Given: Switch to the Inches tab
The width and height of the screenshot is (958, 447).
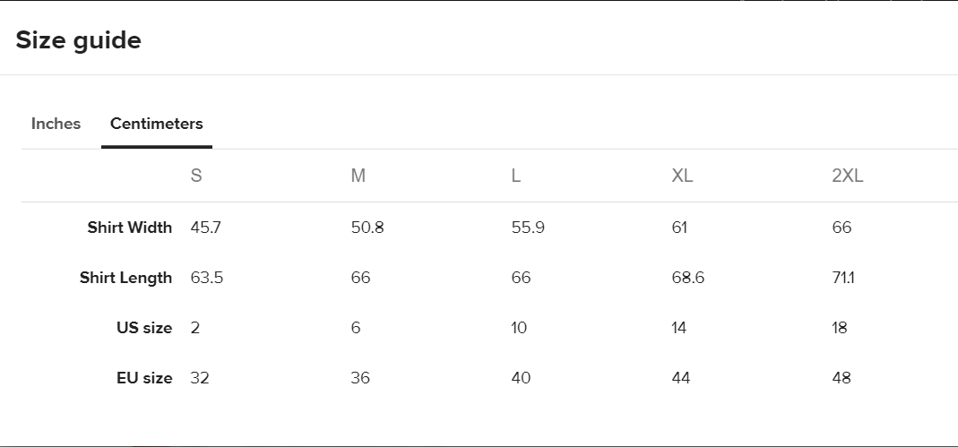Looking at the screenshot, I should click(x=56, y=124).
